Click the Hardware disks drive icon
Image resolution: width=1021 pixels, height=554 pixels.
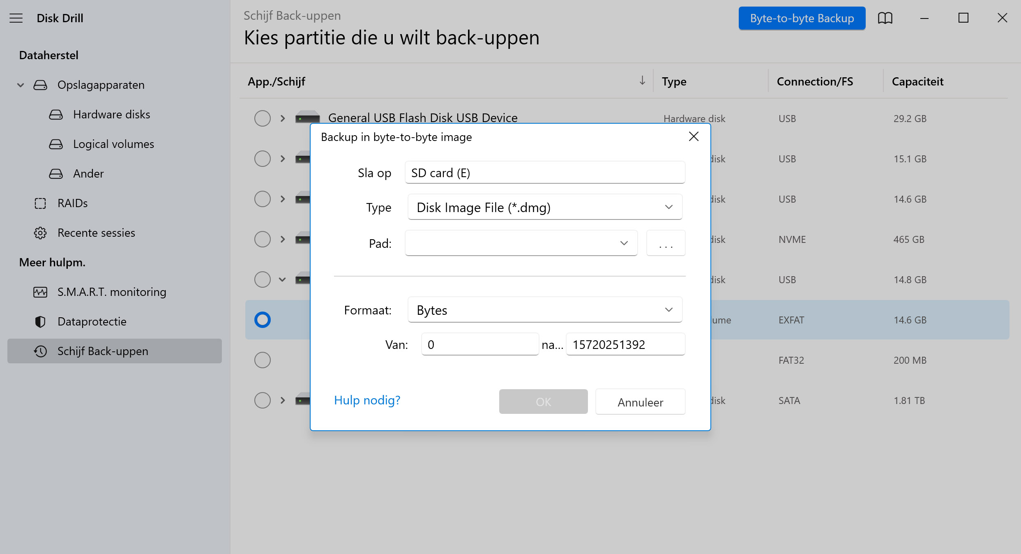point(56,115)
